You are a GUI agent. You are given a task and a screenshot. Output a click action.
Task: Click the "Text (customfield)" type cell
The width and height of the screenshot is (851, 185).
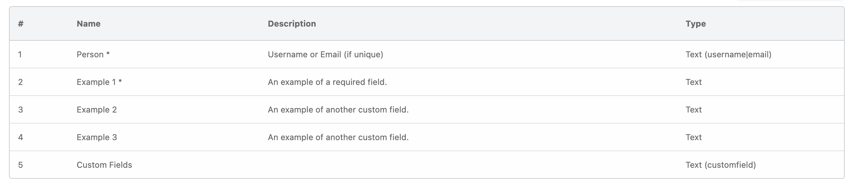pos(721,165)
